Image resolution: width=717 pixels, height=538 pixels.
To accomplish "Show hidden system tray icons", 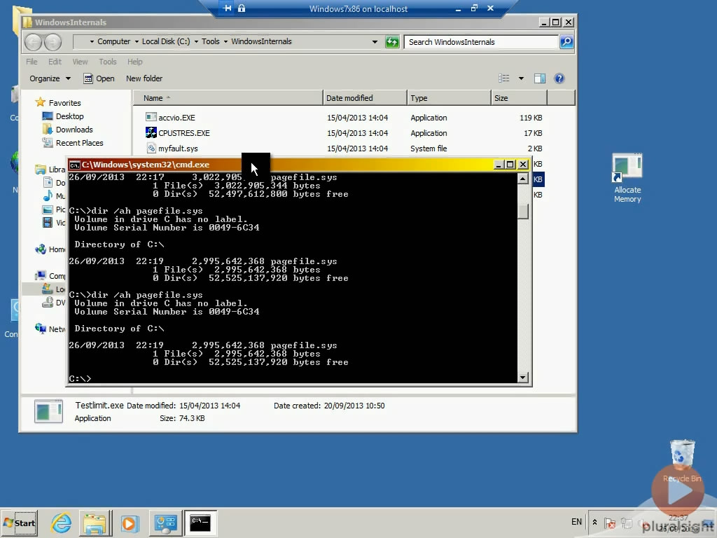I will tap(594, 522).
